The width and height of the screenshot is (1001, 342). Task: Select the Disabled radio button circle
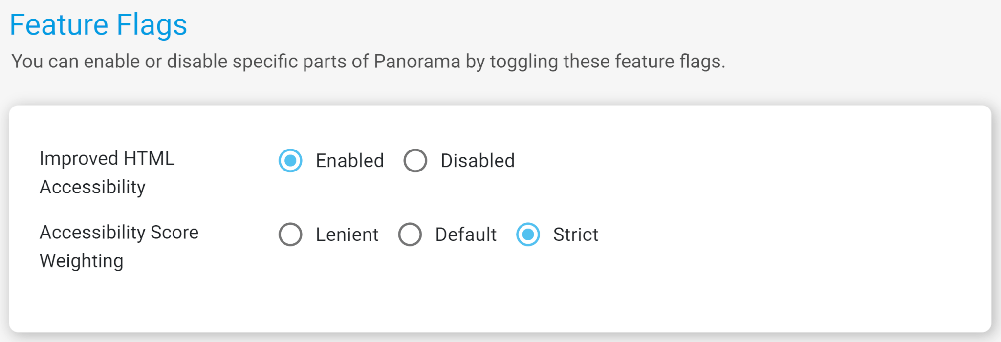[x=415, y=161]
